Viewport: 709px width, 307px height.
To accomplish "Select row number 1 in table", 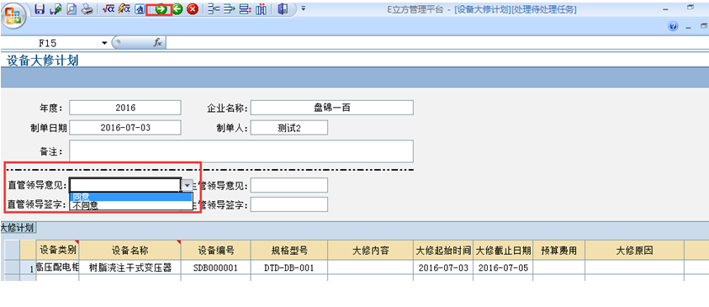I will pyautogui.click(x=28, y=267).
